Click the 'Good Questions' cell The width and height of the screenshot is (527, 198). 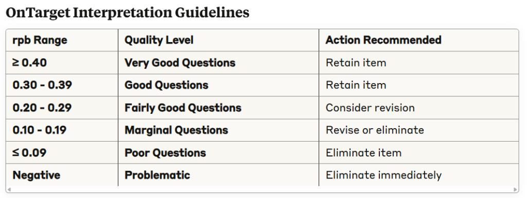click(x=218, y=85)
